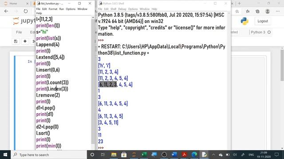This screenshot has height=159, width=284.
Task: Open the Edit menu in Python Shell window
Action: coord(106,9)
